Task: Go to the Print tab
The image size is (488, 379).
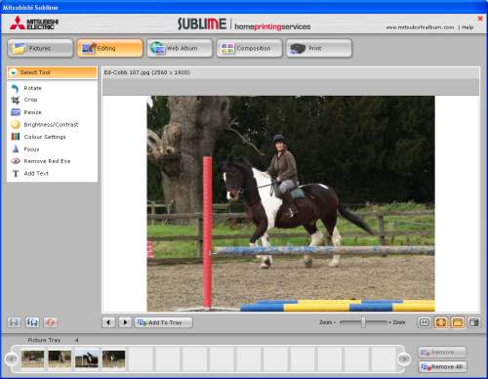Action: coord(319,48)
